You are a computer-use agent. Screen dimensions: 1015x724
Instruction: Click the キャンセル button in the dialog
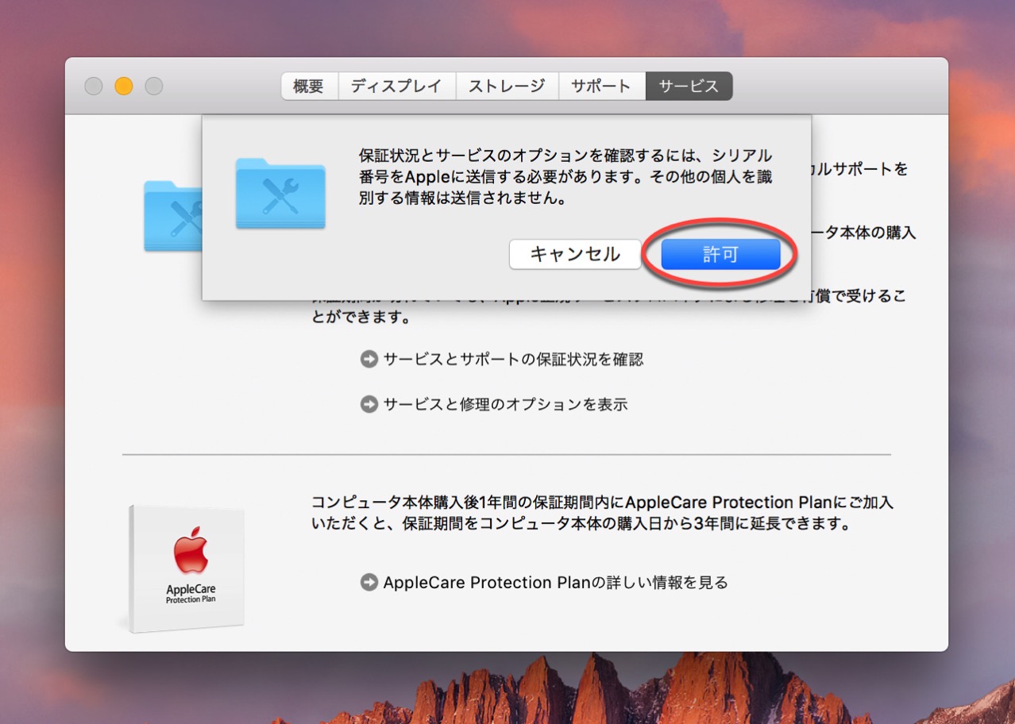pos(575,255)
